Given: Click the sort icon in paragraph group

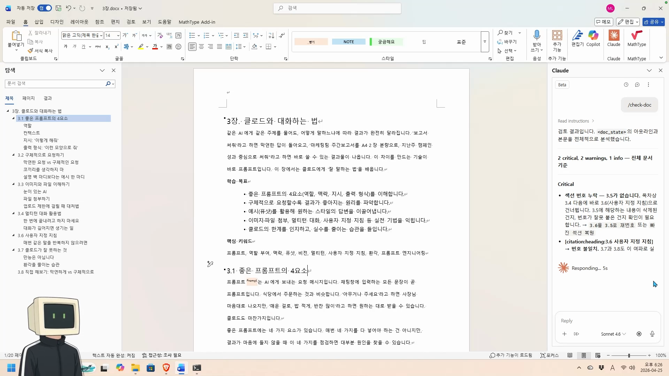Looking at the screenshot, I should [x=271, y=36].
